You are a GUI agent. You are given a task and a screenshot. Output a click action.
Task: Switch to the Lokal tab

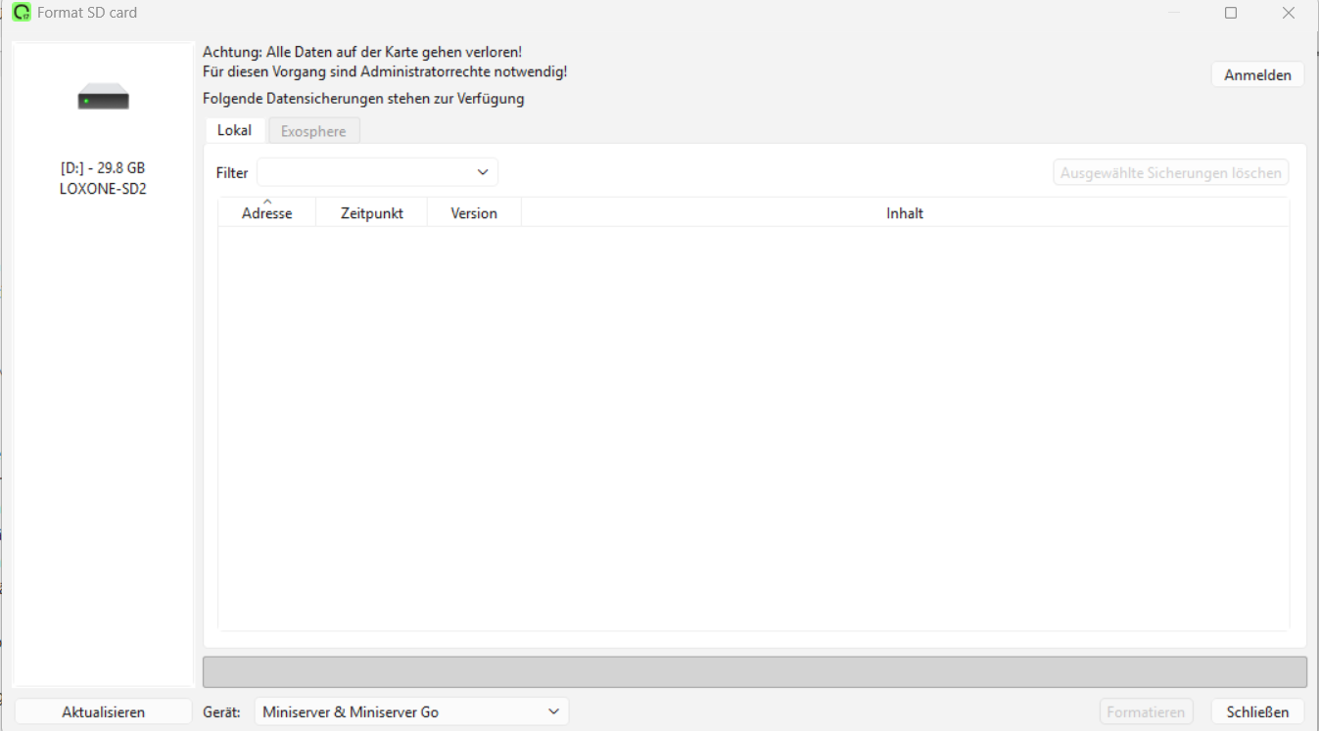click(234, 130)
